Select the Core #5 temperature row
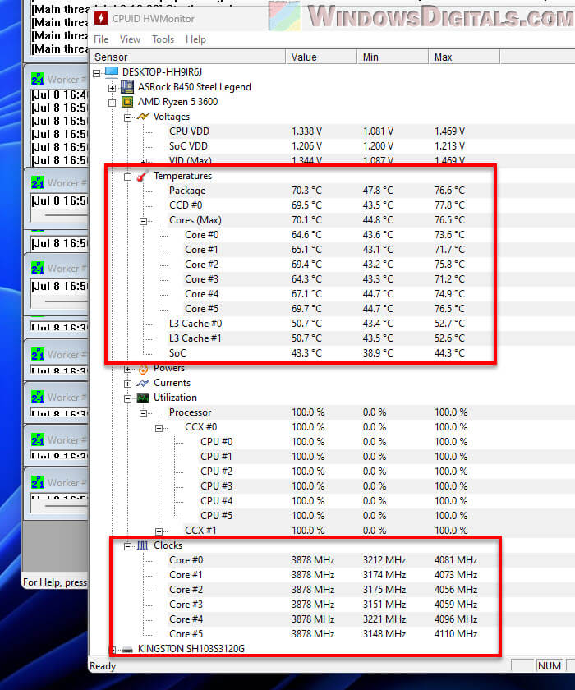This screenshot has width=575, height=690. (x=332, y=309)
